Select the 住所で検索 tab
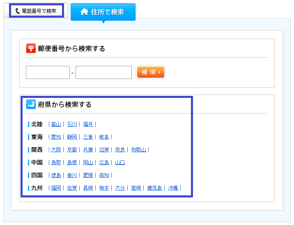Image resolution: width=294 pixels, height=225 pixels. point(103,12)
